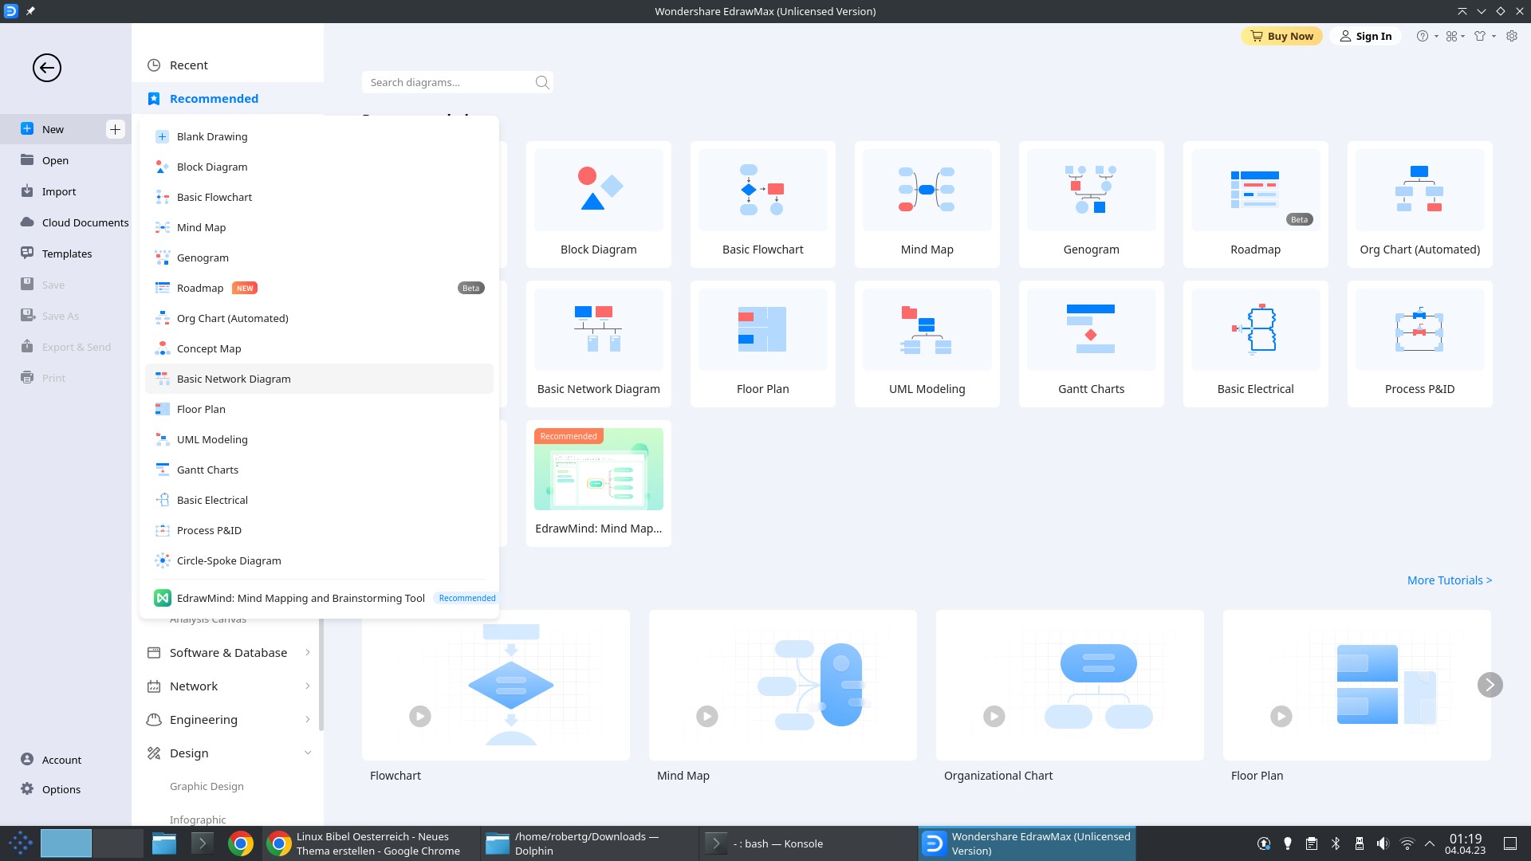Screen dimensions: 1531x861
Task: Open the More Tutorials link
Action: [1449, 580]
